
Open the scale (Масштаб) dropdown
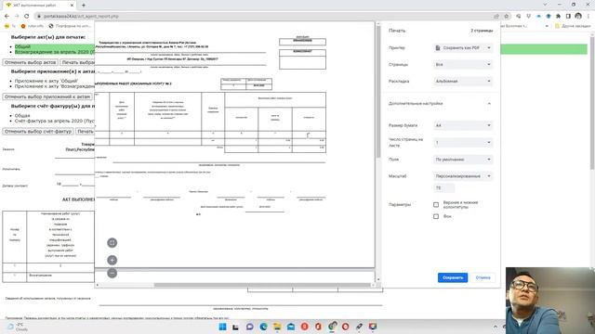pos(463,176)
